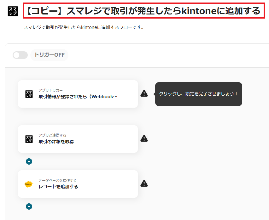Click the トリガーOFF status label

pyautogui.click(x=50, y=55)
